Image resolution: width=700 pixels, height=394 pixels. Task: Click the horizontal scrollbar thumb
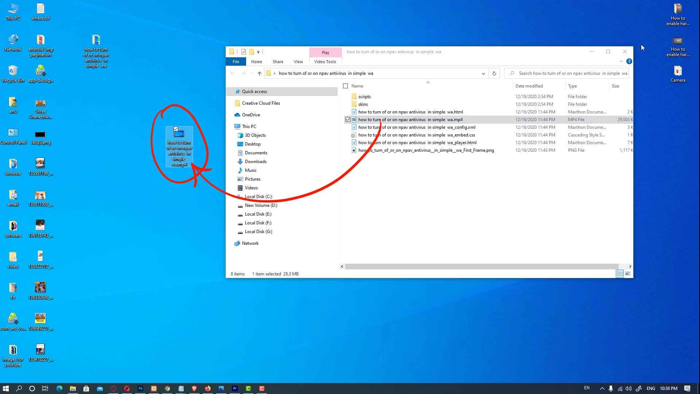tap(482, 266)
